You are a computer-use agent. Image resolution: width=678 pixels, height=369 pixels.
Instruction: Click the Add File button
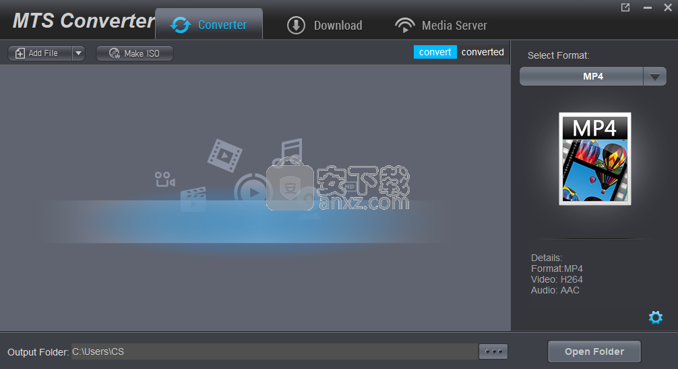point(40,53)
